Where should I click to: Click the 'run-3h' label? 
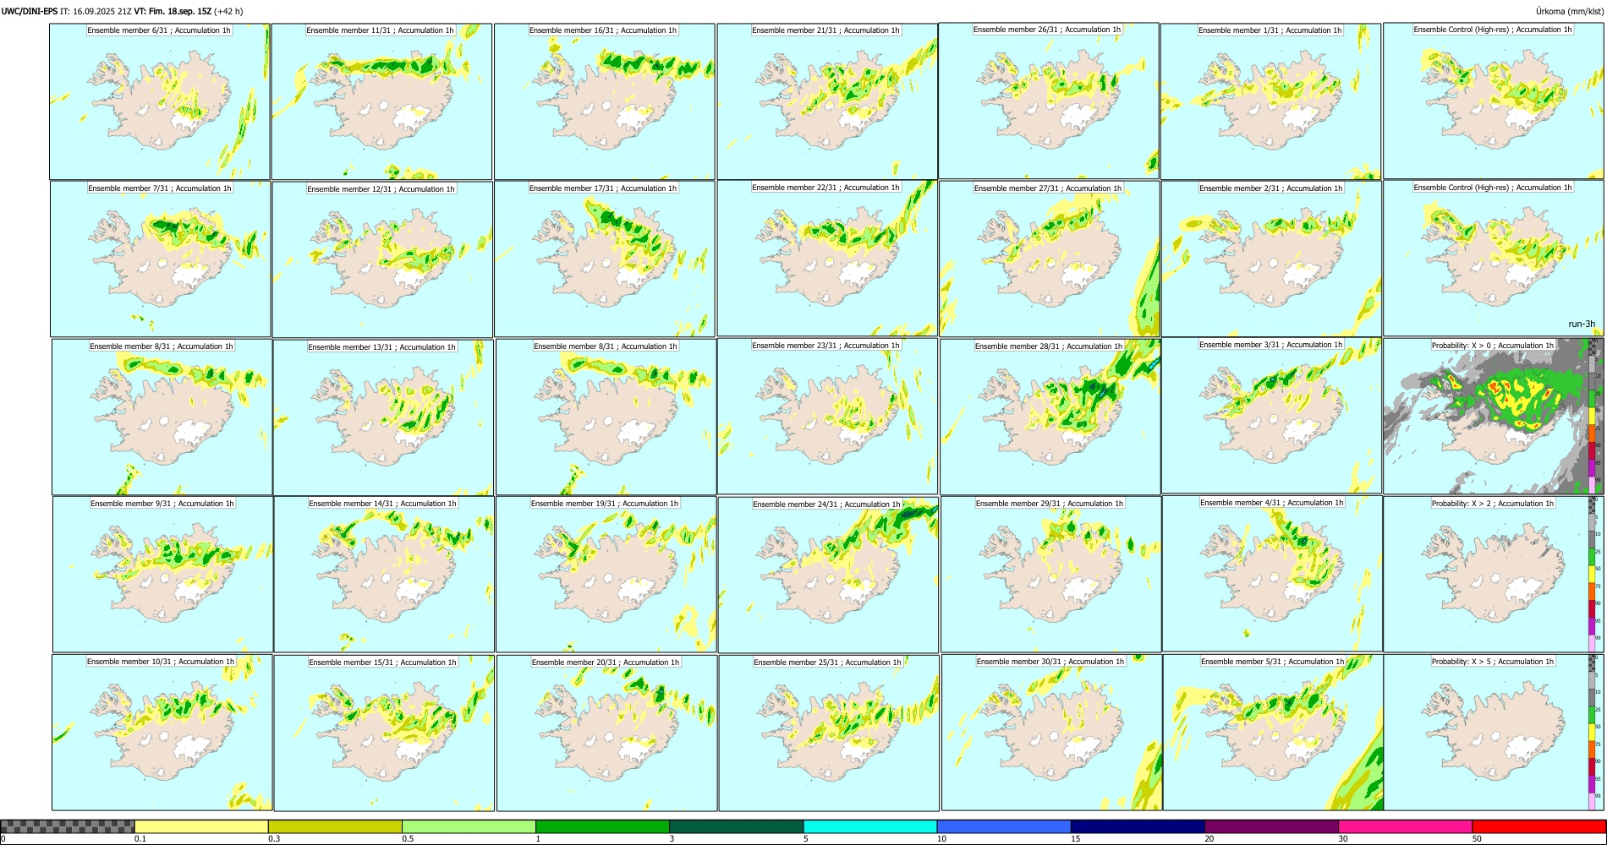point(1581,324)
